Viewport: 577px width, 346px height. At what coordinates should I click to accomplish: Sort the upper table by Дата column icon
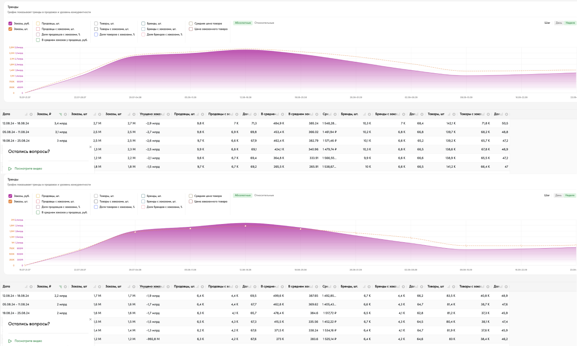26,114
